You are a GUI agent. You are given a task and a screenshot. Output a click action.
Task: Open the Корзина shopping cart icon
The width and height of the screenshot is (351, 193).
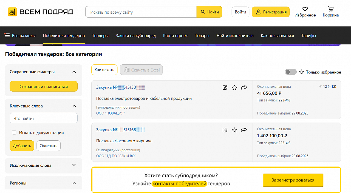tap(330, 9)
